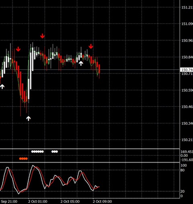Click the 150.46 price axis label
Image resolution: width=193 pixels, height=204 pixels.
click(x=187, y=107)
